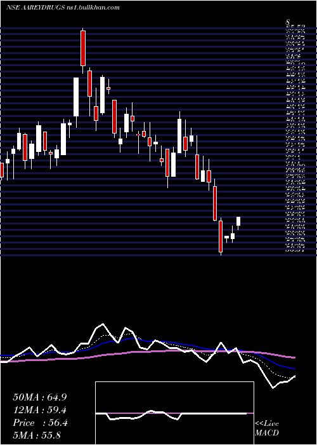Viewport: 317px width, 445px height.
Task: Click the 50MA : 64.9 value
Action: coord(39,397)
